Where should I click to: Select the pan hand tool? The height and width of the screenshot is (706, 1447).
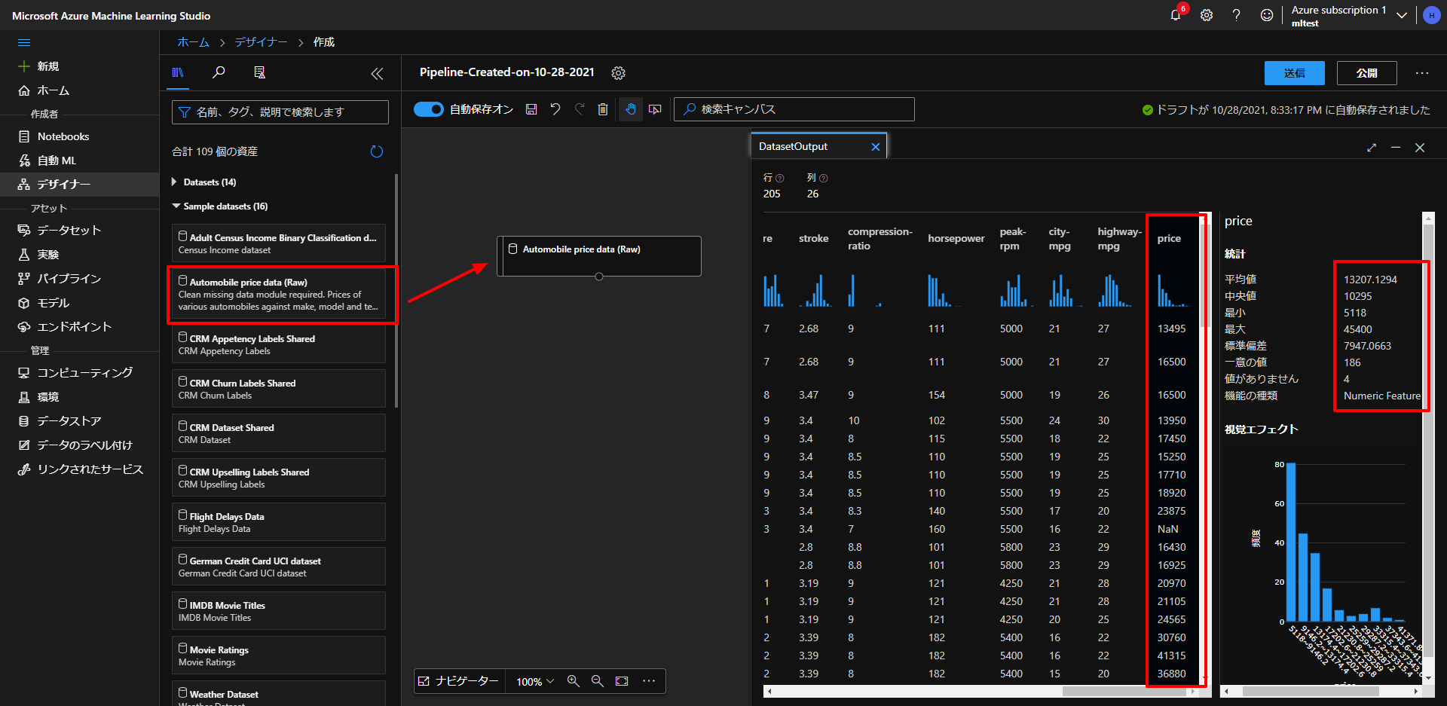[631, 109]
